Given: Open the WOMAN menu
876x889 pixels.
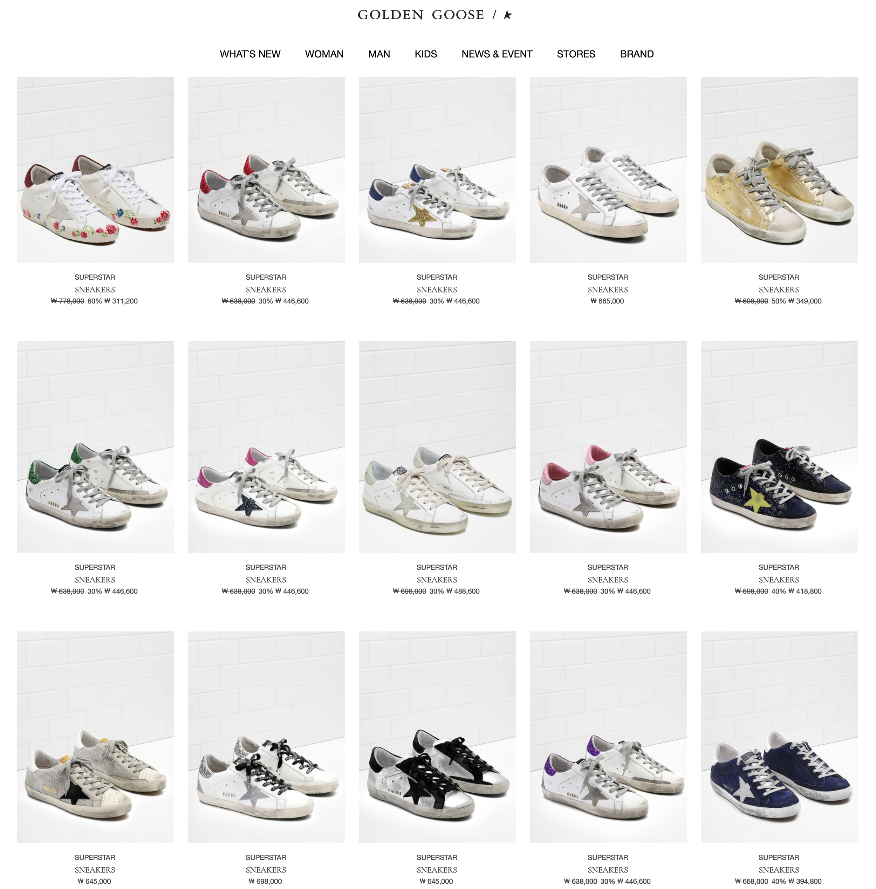Looking at the screenshot, I should point(324,54).
